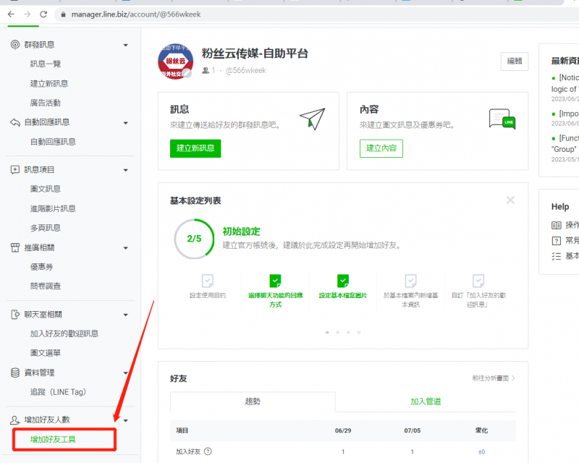Click the paper plane icon in the 訊息 card
The height and width of the screenshot is (463, 579).
(x=313, y=119)
